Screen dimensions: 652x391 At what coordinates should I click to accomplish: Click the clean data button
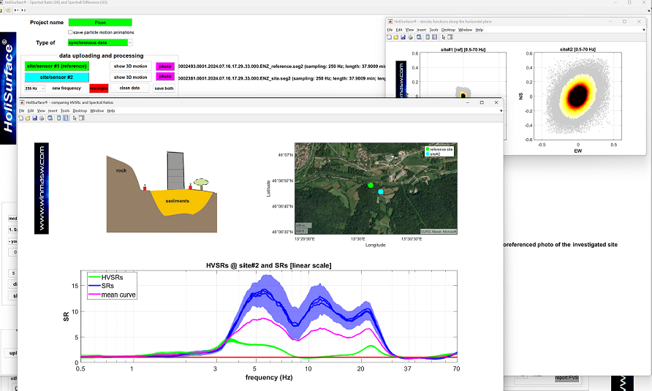point(129,88)
